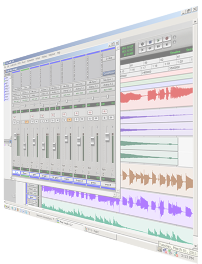The width and height of the screenshot is (202, 264).
Task: Open the Display menu
Action: (x=44, y=56)
